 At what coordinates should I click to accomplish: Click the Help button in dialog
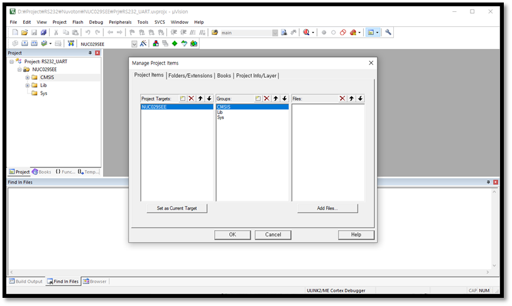(x=356, y=235)
